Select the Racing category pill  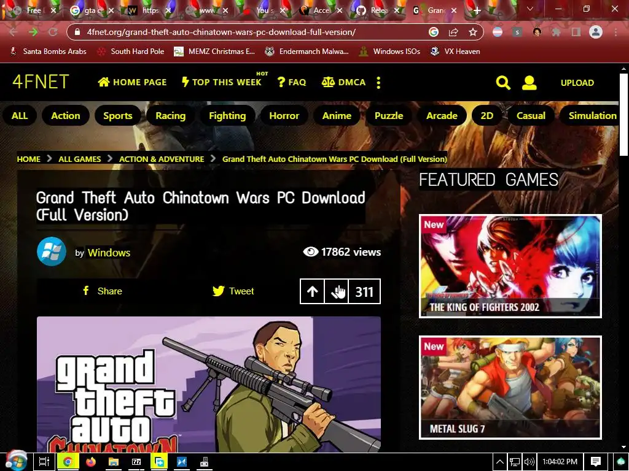tap(171, 116)
